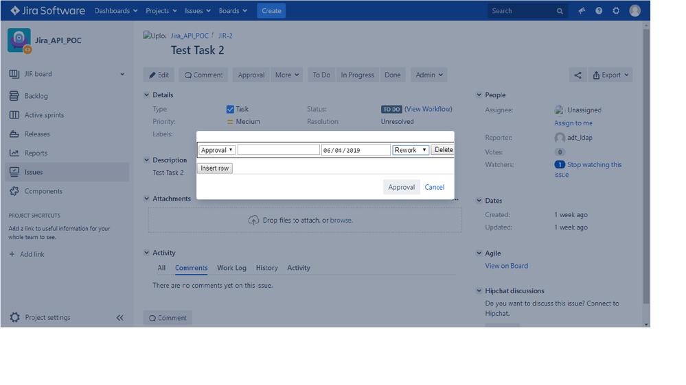
Task: Click the adt_ldap reporter avatar
Action: pos(560,138)
